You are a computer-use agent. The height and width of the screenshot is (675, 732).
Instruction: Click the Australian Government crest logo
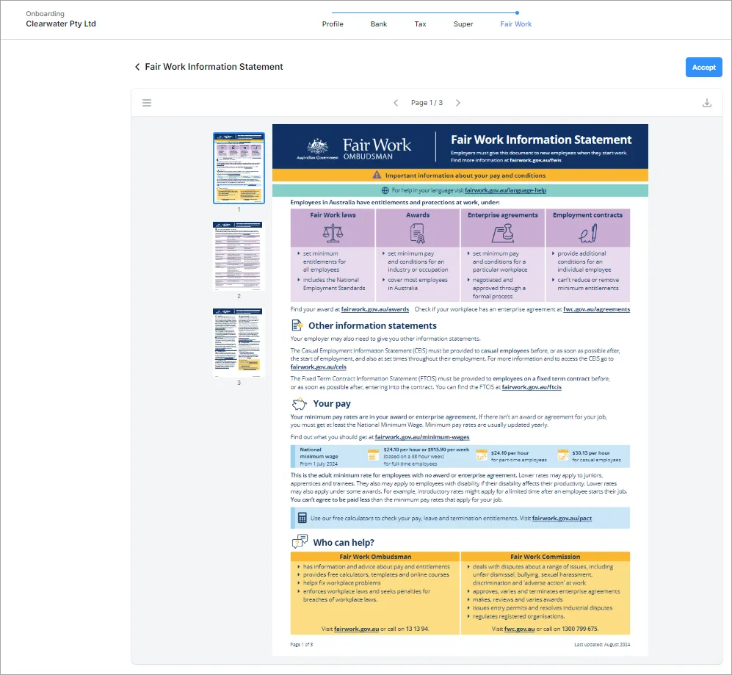(317, 148)
